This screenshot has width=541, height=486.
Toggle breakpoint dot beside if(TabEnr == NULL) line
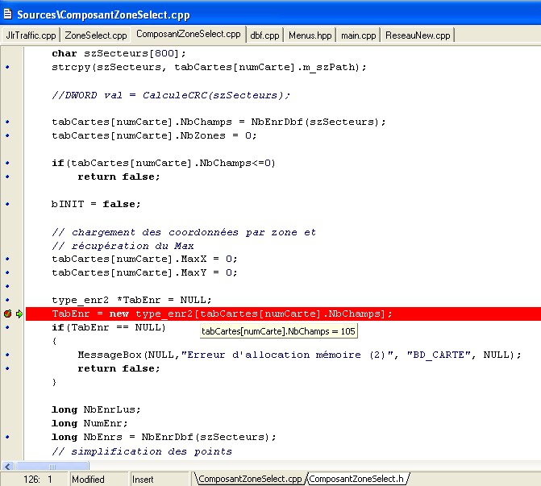point(7,327)
